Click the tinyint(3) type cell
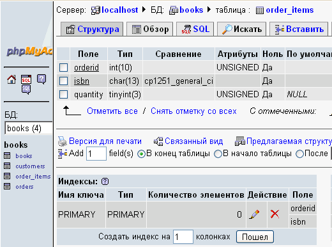 (x=125, y=95)
